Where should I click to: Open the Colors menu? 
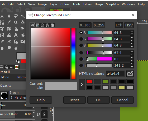point(65,4)
